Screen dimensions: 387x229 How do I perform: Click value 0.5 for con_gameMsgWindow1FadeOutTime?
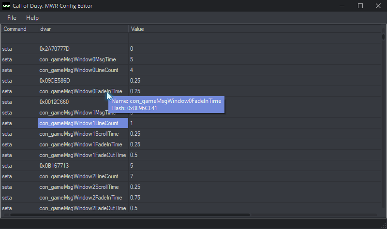coord(255,155)
